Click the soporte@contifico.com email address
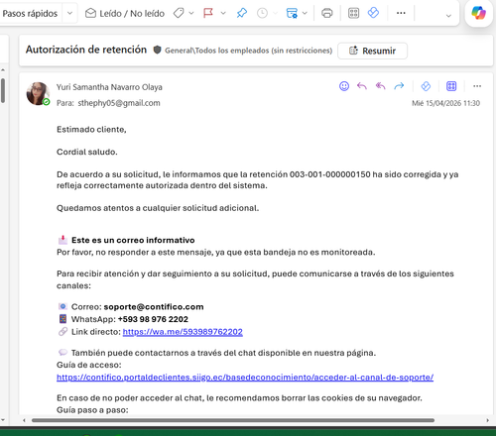Screen dimensions: 496x436 [x=154, y=307]
